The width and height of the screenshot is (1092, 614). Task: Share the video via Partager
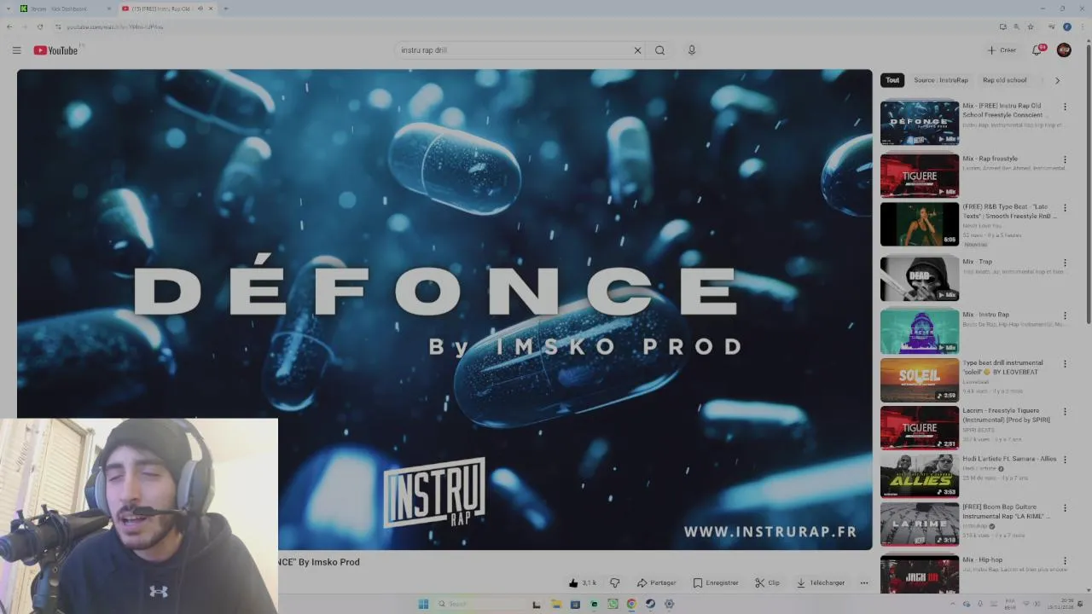[x=656, y=583]
